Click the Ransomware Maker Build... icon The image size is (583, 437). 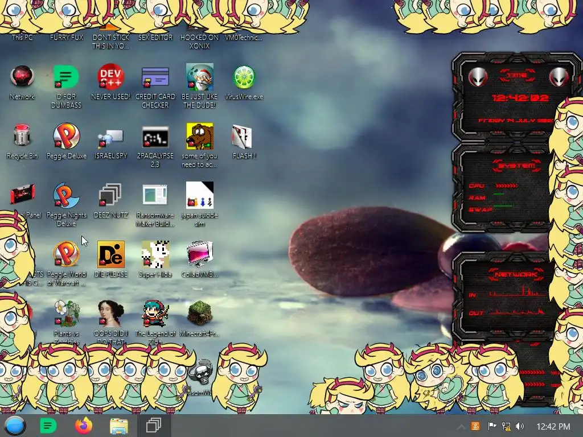pos(155,195)
